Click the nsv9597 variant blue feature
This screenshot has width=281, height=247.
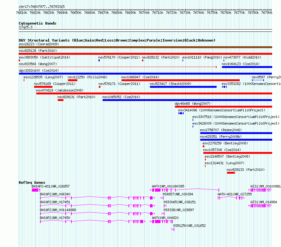coord(258,80)
